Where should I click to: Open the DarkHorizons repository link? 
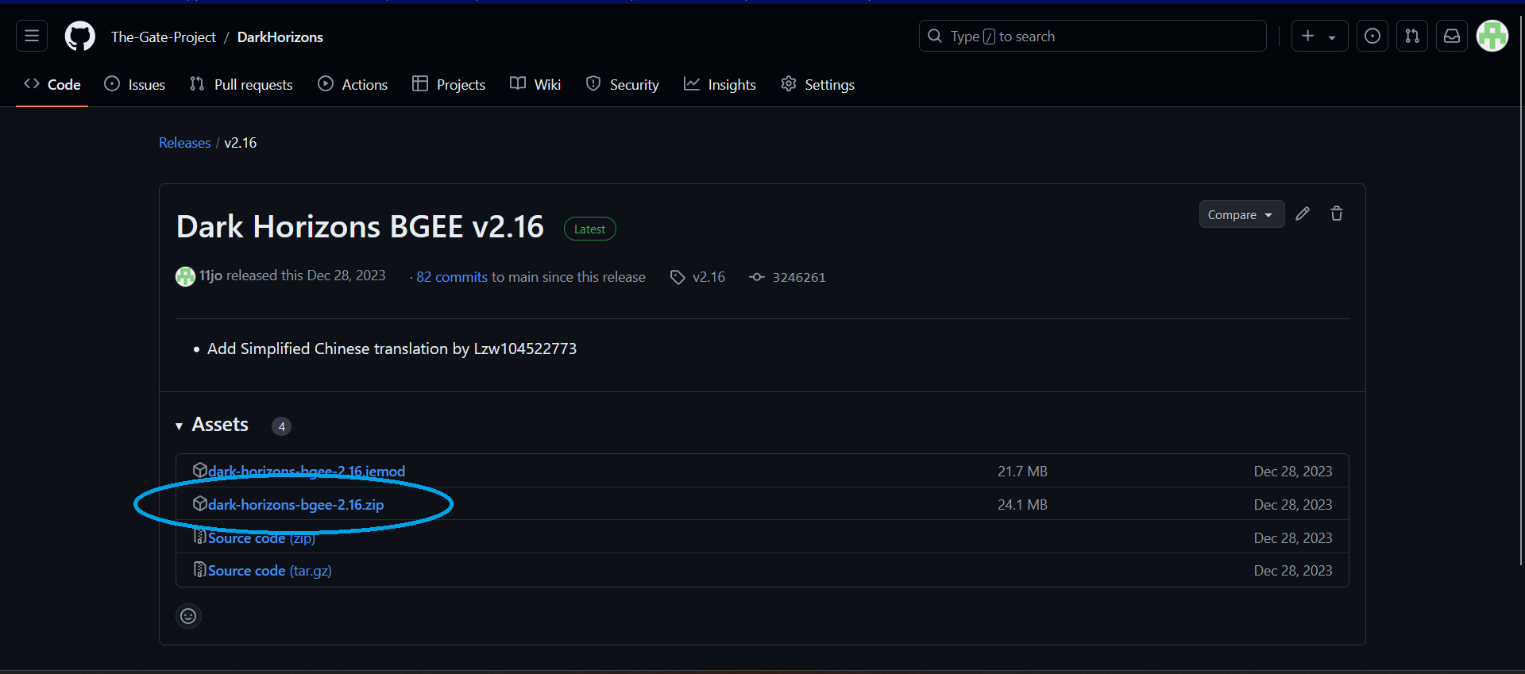point(280,37)
